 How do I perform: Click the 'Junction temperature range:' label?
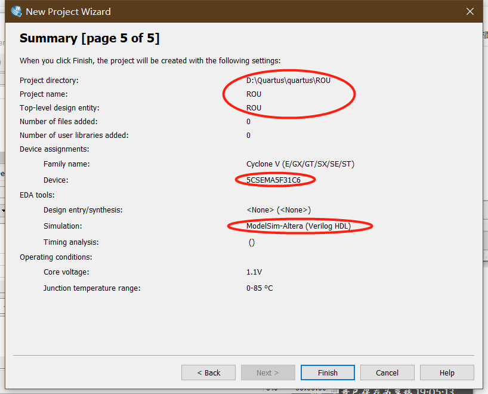(x=92, y=288)
